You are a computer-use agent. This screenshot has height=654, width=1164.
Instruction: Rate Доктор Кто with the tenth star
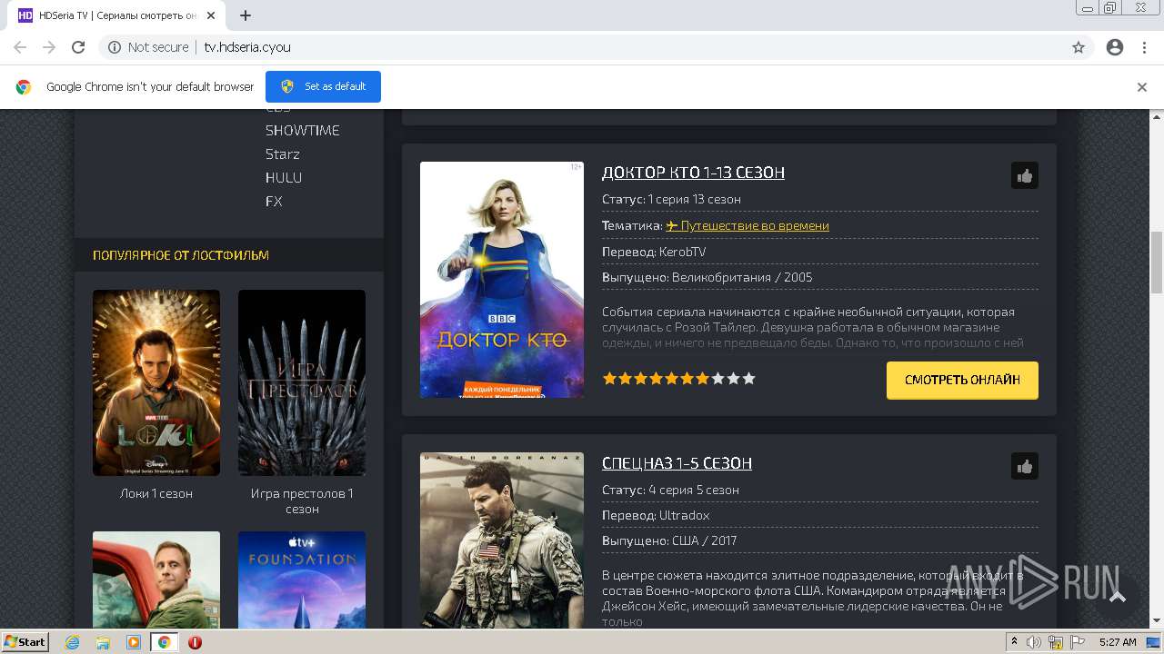point(748,379)
